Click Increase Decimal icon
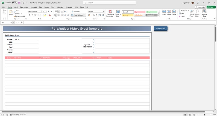 (x=100, y=15)
